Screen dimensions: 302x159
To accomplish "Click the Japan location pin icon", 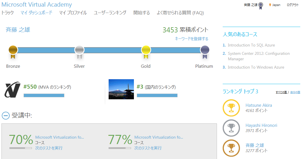I will coord(270,5).
